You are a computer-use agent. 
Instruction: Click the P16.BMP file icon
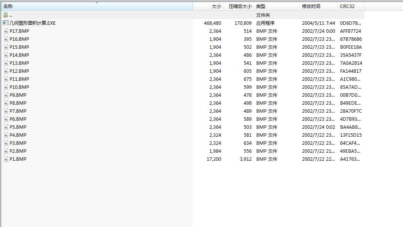tap(6, 39)
